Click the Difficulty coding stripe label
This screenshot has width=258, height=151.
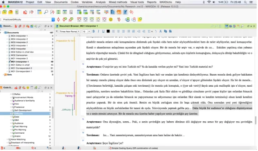(x=66, y=110)
